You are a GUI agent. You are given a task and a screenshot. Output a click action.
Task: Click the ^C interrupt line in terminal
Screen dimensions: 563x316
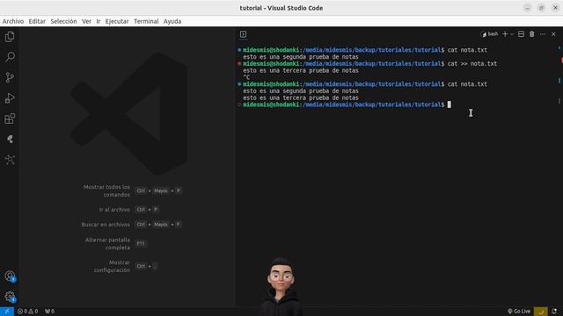click(246, 77)
